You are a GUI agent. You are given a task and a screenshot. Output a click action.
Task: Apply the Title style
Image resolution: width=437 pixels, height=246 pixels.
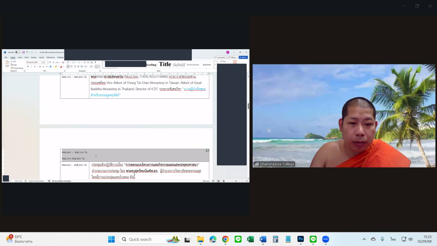(x=165, y=64)
